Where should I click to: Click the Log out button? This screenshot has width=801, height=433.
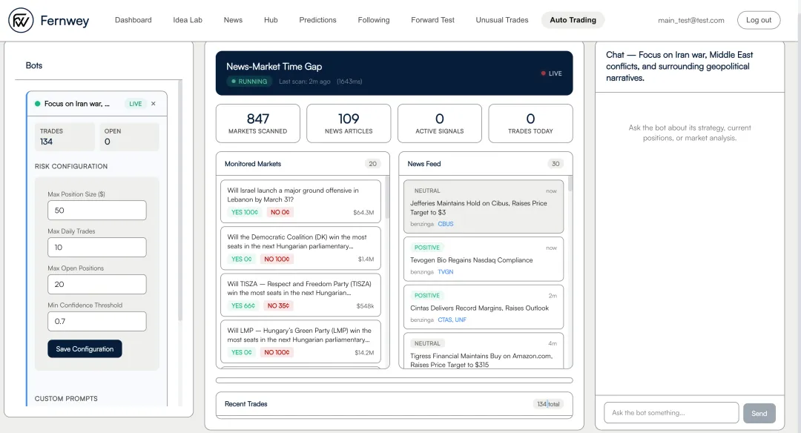(759, 20)
